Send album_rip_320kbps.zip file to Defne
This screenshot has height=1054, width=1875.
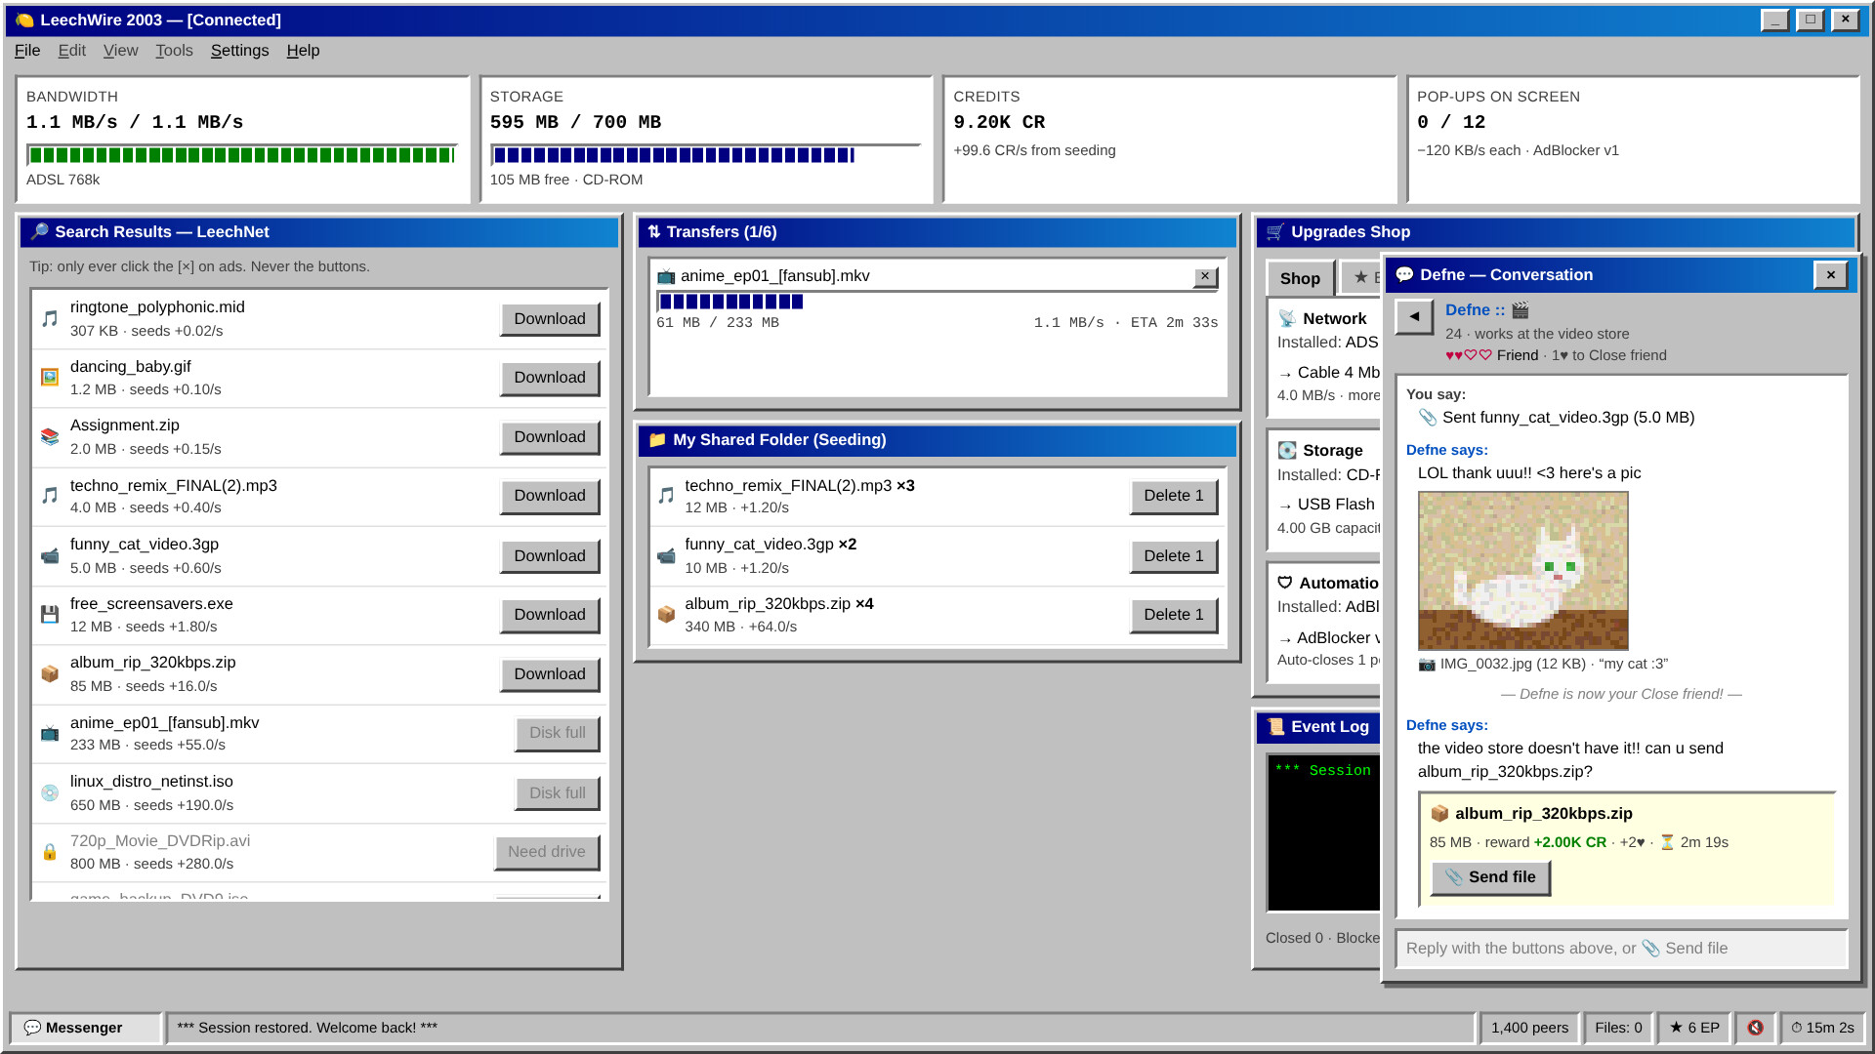point(1490,878)
